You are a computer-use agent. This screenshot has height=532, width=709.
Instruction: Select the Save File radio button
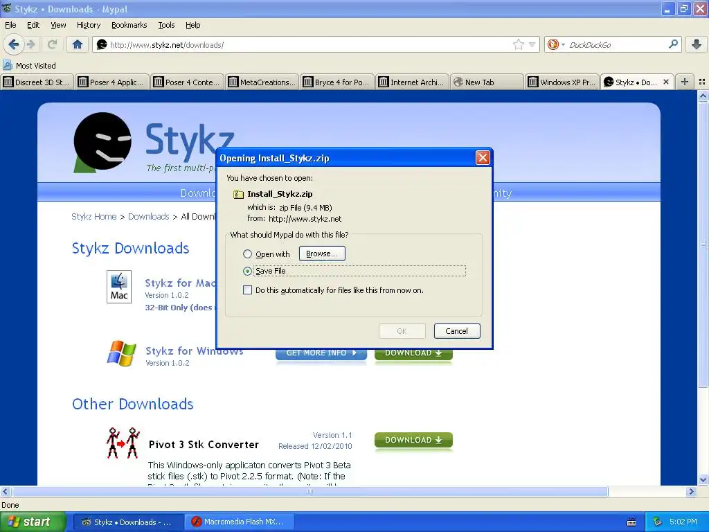(247, 271)
